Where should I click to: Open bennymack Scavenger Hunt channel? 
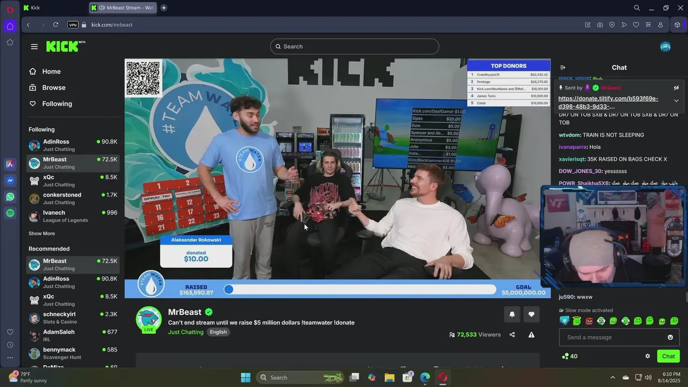73,353
